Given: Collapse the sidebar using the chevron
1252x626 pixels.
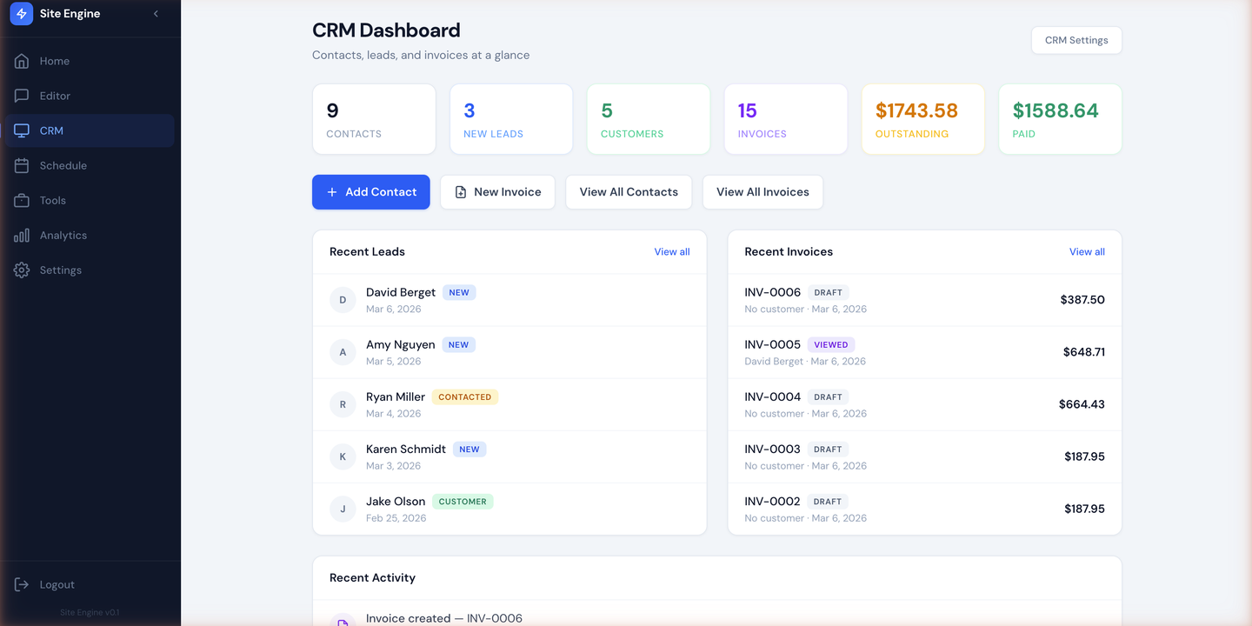Looking at the screenshot, I should point(156,13).
